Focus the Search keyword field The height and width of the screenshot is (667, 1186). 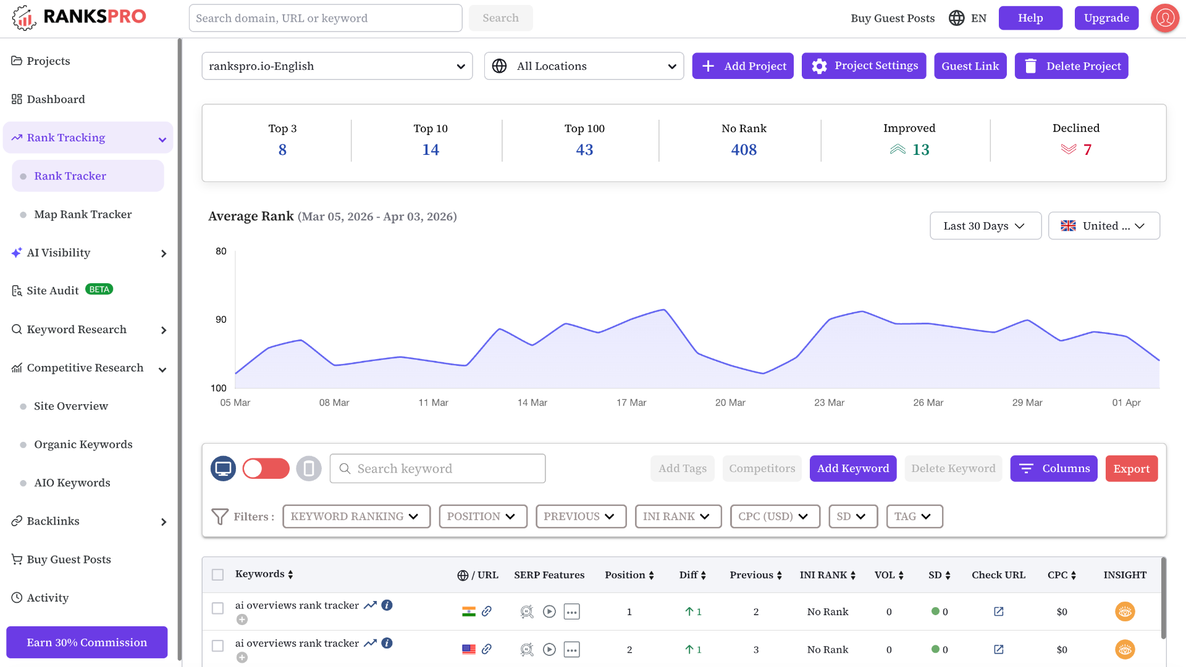(x=437, y=468)
